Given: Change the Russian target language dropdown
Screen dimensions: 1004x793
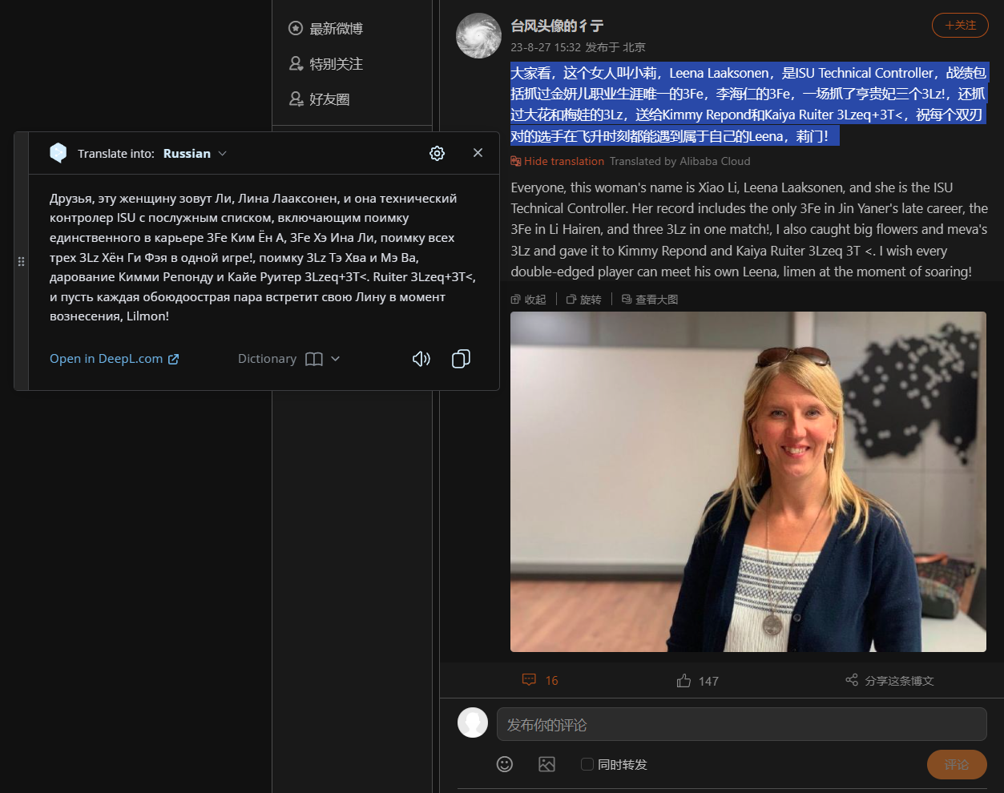Looking at the screenshot, I should tap(195, 154).
